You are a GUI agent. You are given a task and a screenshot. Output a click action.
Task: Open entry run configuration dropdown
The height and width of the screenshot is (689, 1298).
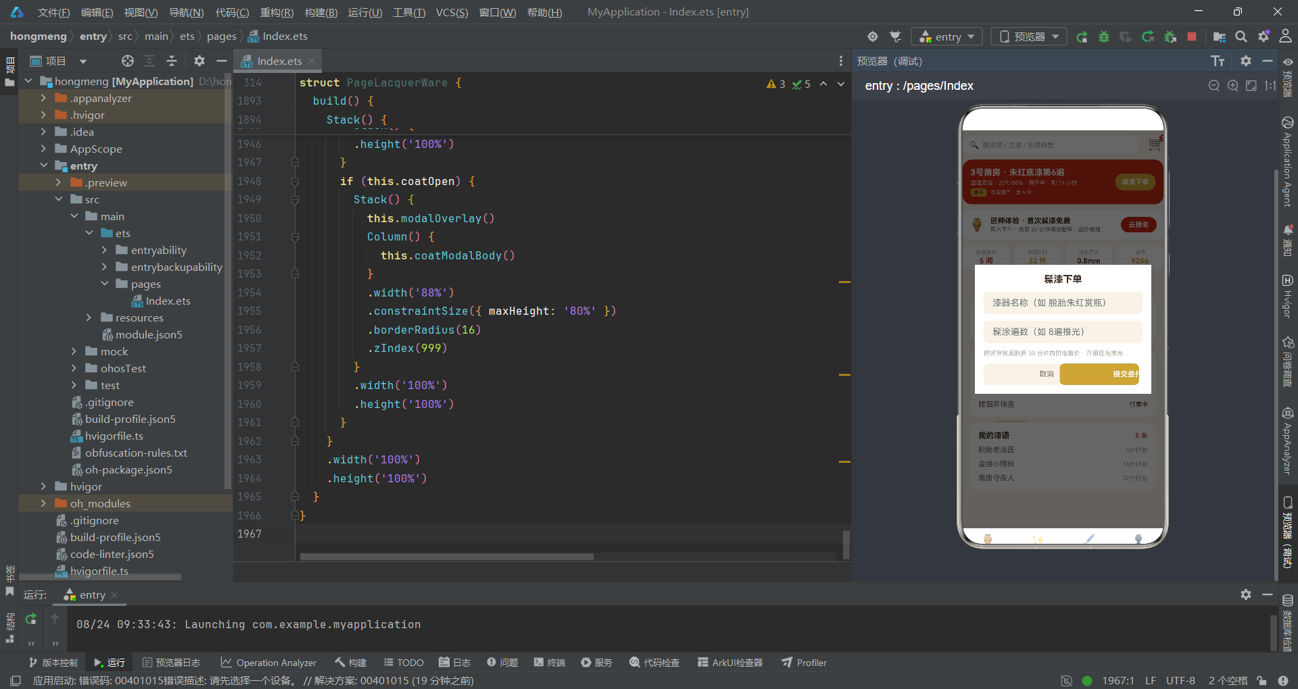coord(947,36)
